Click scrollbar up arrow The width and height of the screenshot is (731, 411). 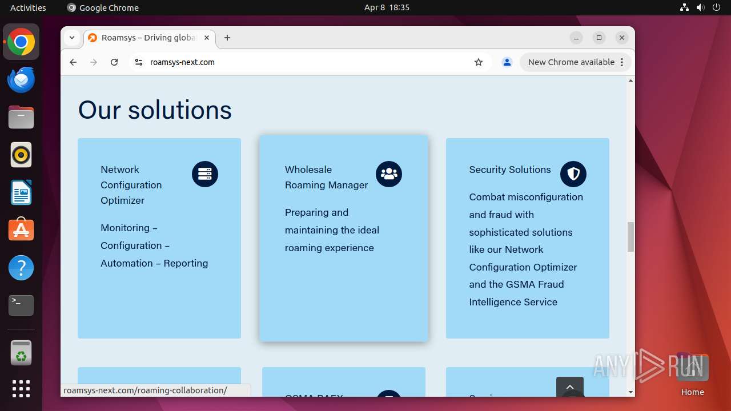tap(630, 80)
